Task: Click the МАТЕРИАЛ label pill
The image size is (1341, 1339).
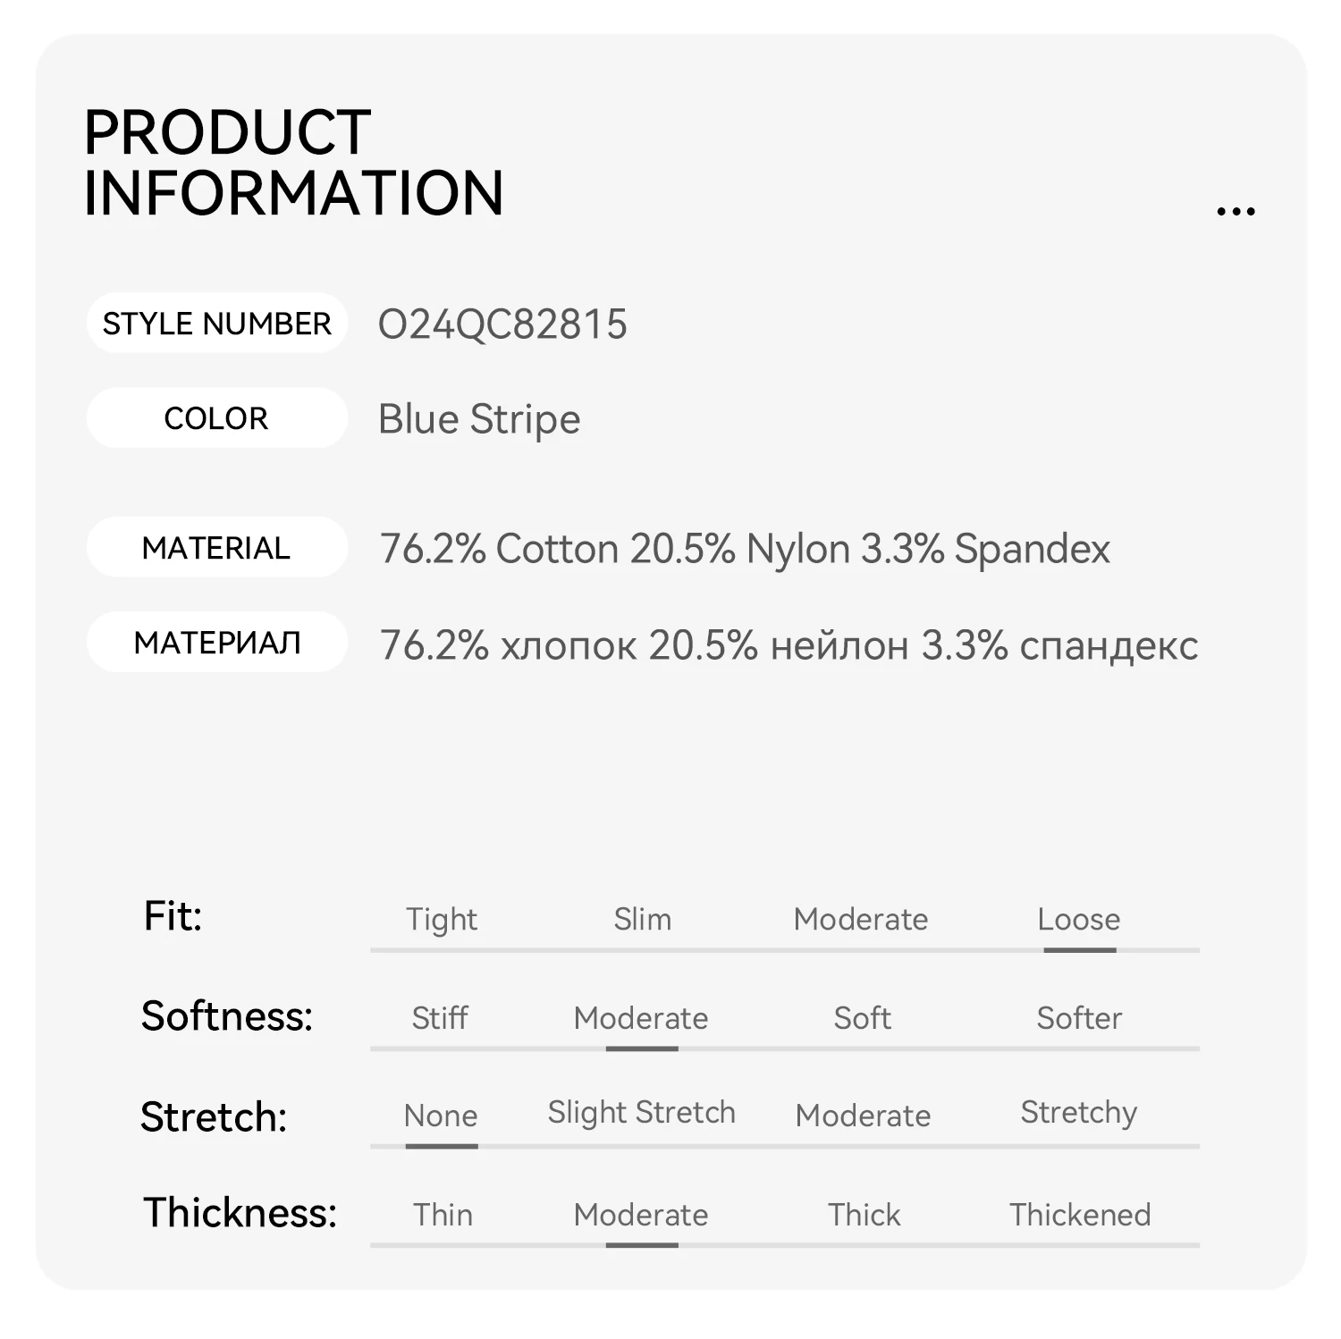Action: pos(217,642)
